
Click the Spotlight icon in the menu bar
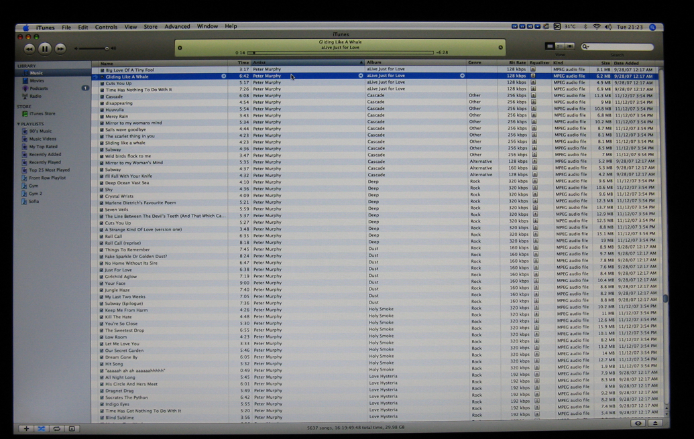pos(652,27)
